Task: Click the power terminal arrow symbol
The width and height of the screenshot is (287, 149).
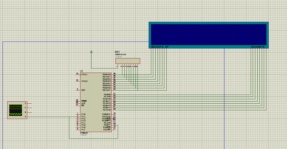Action: point(91,52)
